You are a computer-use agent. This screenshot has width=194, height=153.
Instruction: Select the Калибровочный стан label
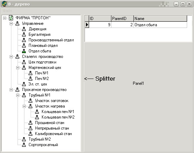(x=53, y=134)
